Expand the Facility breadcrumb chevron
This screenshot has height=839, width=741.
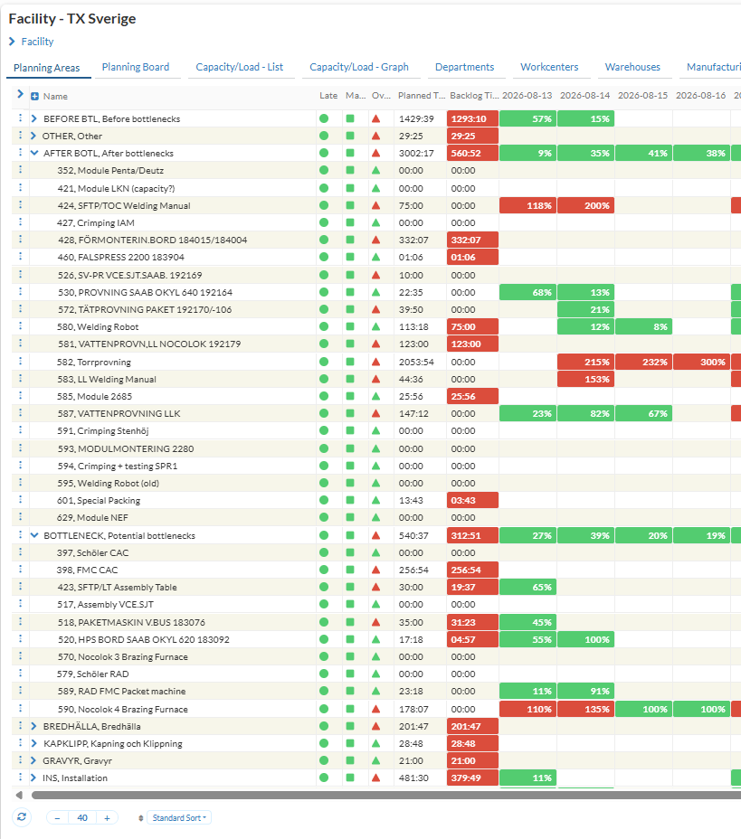click(x=12, y=42)
